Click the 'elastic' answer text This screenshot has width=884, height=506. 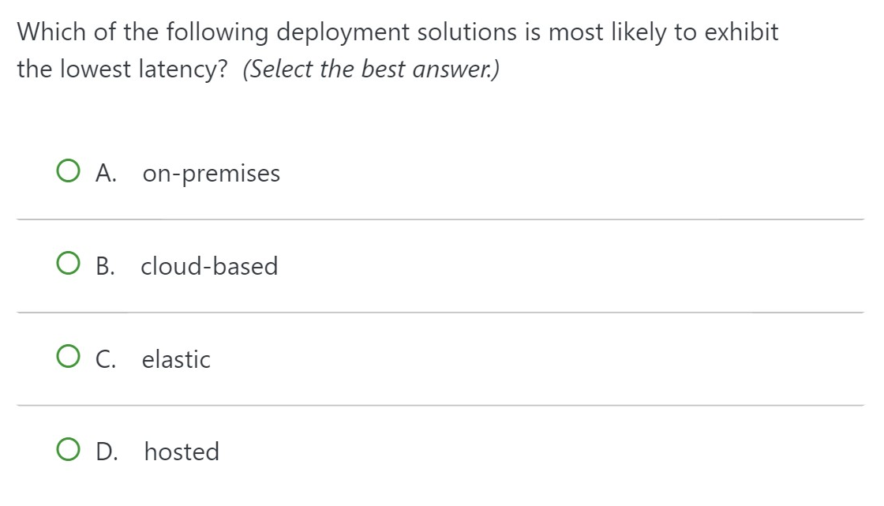click(176, 358)
